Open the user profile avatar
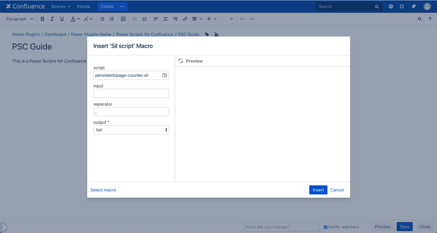Image resolution: width=437 pixels, height=233 pixels. 427,7
